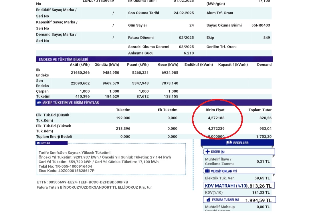Select Düşük Tük.Kdm consumption 192,000
This screenshot has height=215, width=309.
click(x=123, y=118)
